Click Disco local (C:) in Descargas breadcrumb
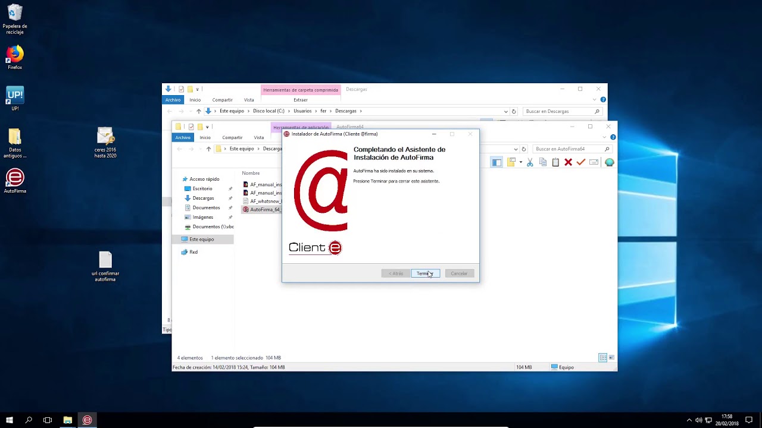 point(268,111)
